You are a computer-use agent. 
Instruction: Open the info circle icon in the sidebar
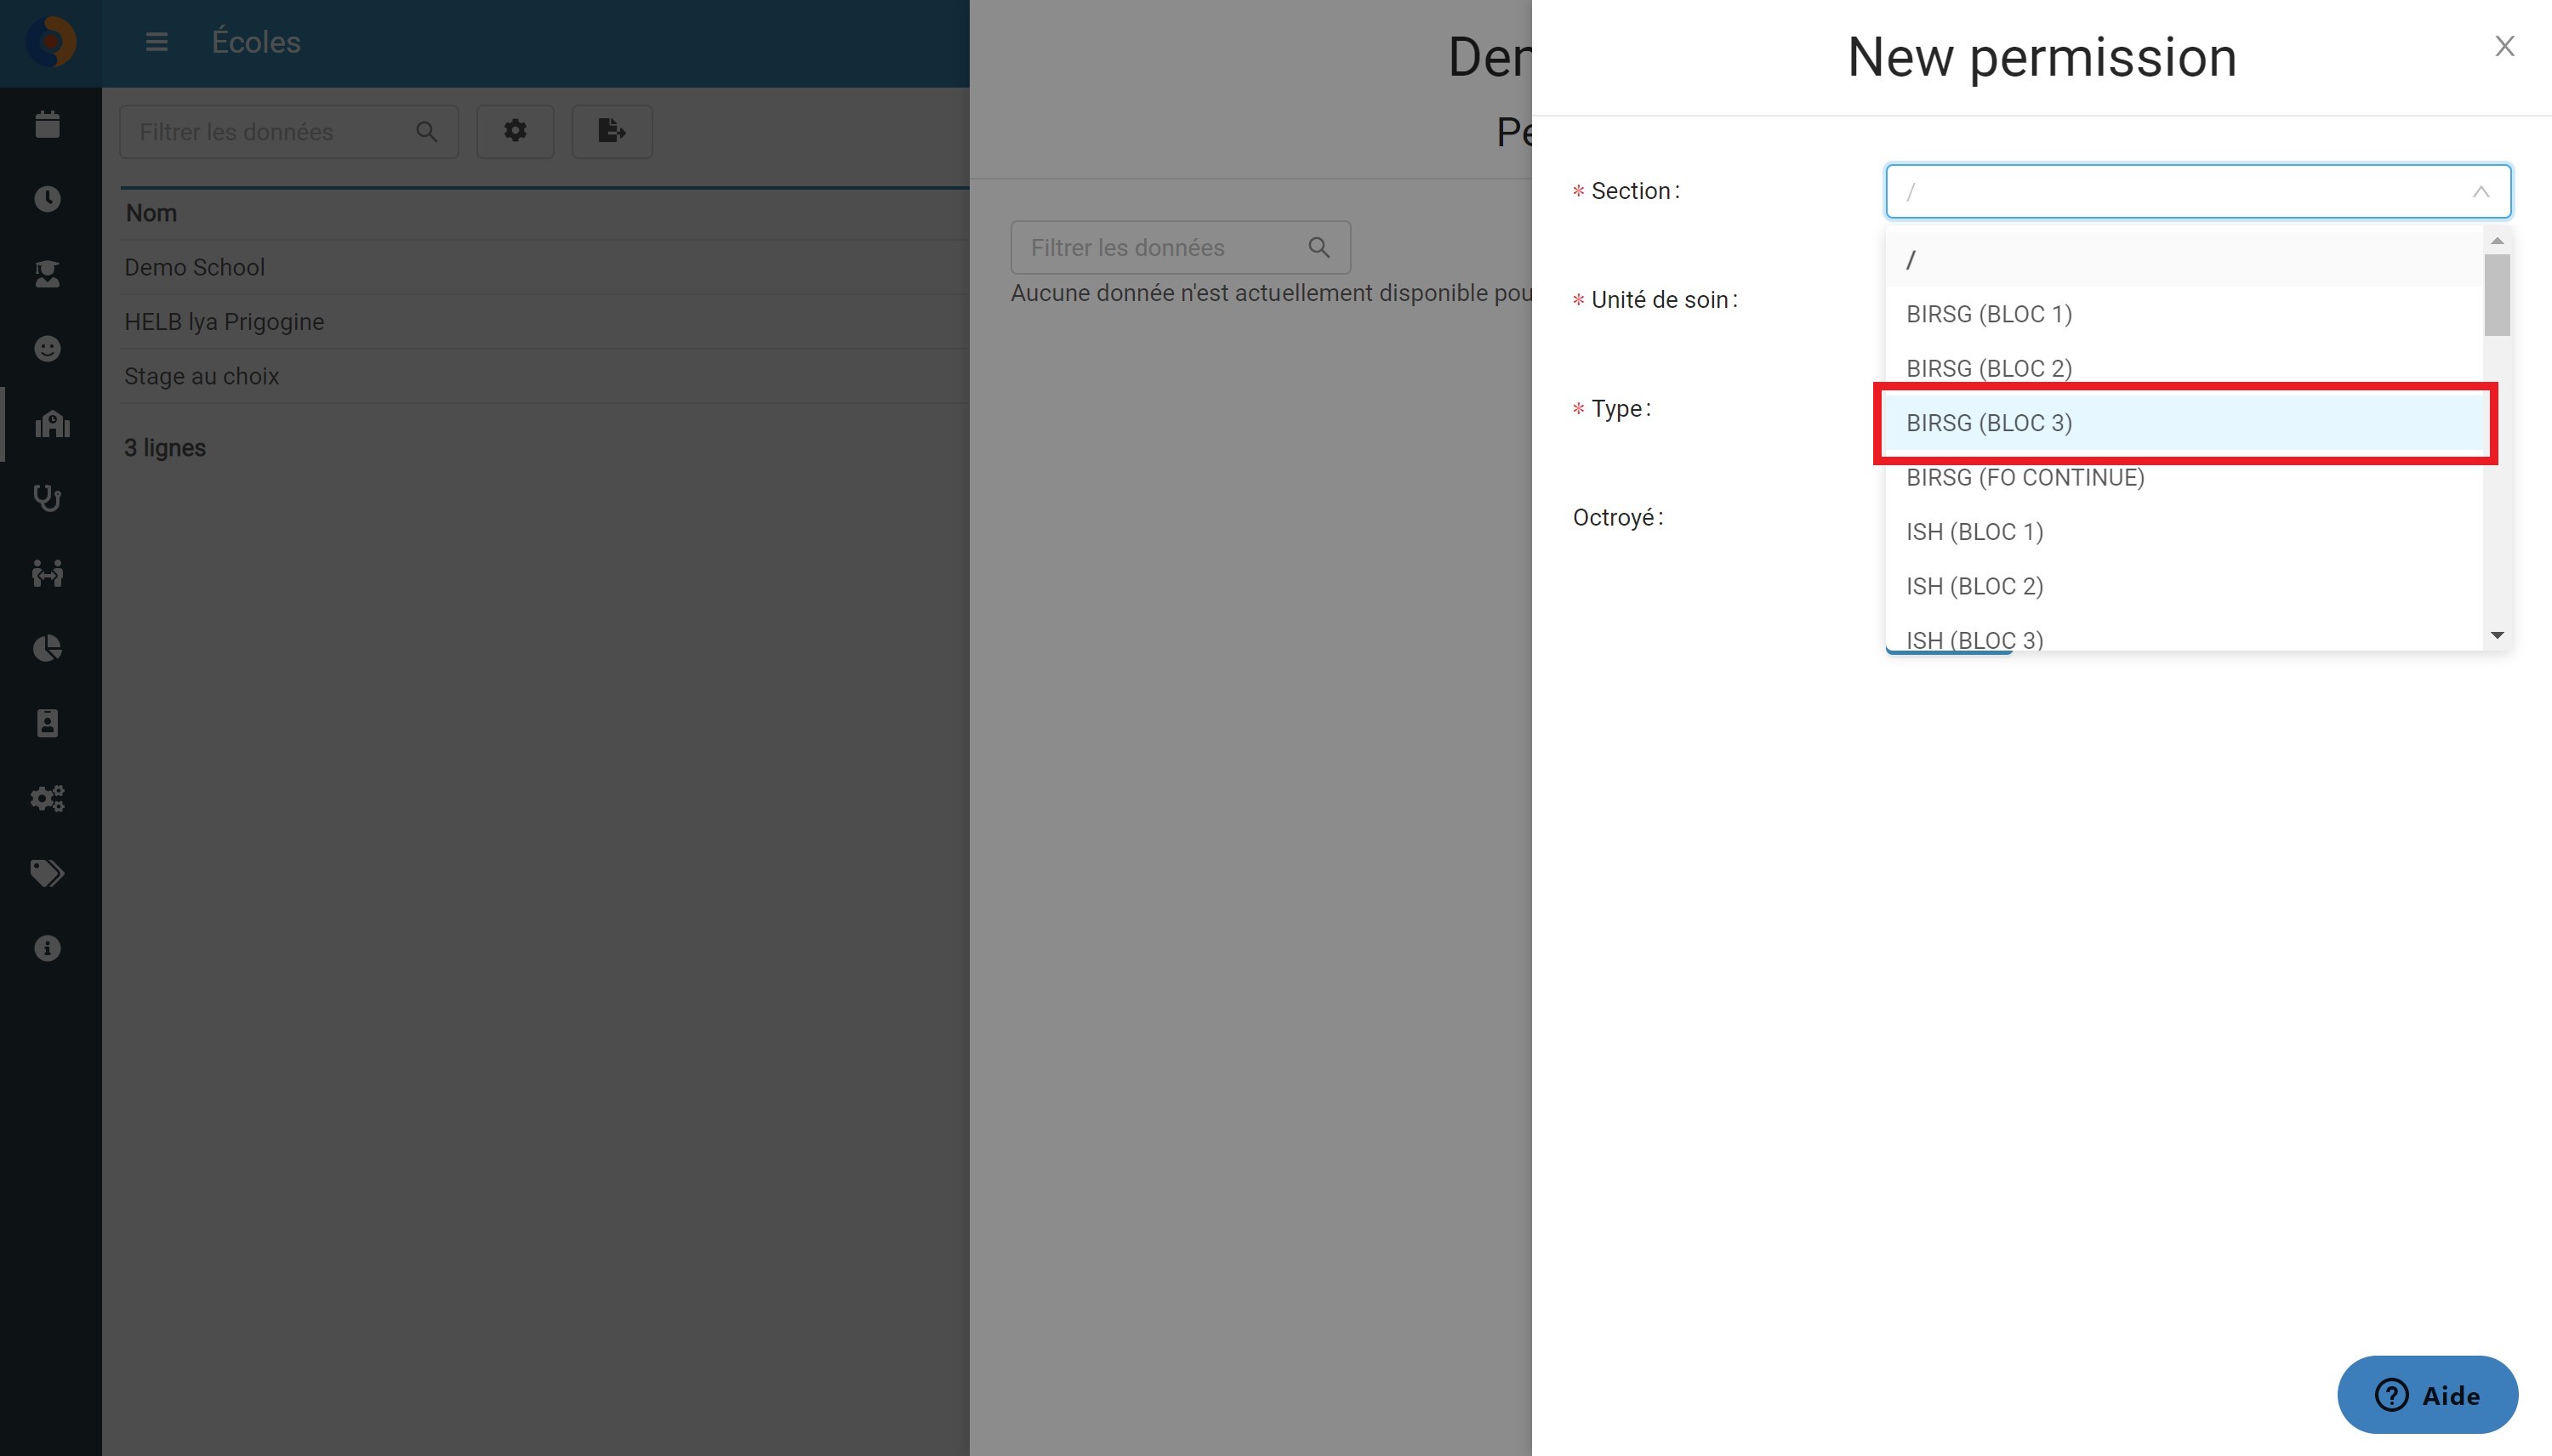tap(47, 948)
